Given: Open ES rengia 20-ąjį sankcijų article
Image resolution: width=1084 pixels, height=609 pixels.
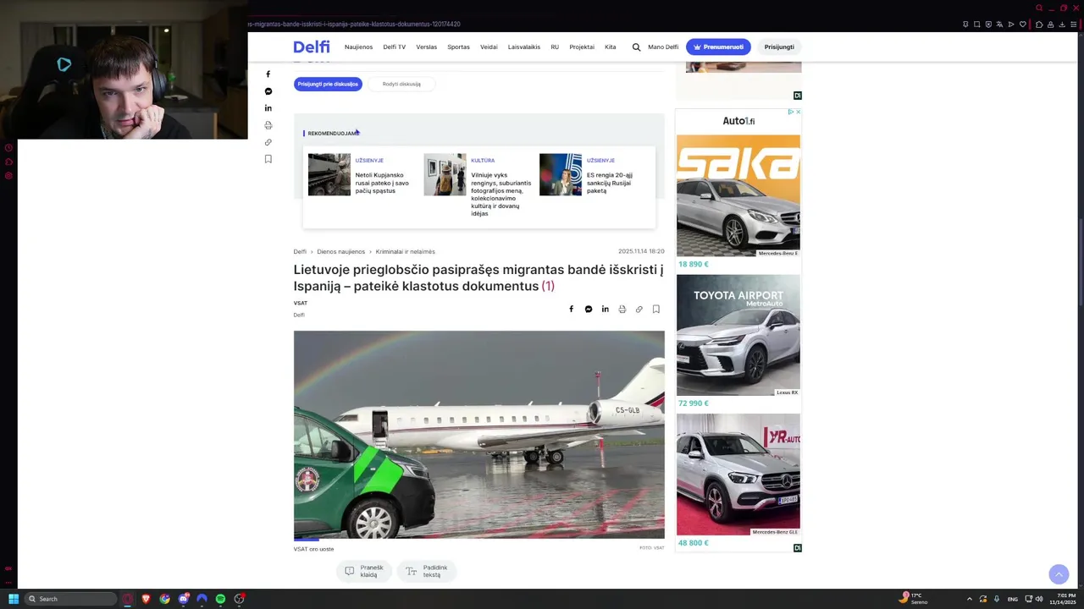Looking at the screenshot, I should pos(610,183).
